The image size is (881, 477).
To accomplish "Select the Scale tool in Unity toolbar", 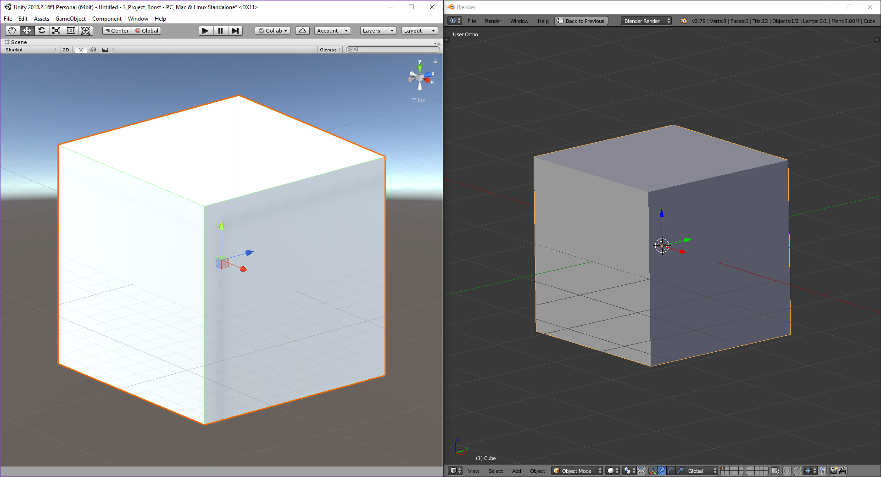I will point(56,31).
